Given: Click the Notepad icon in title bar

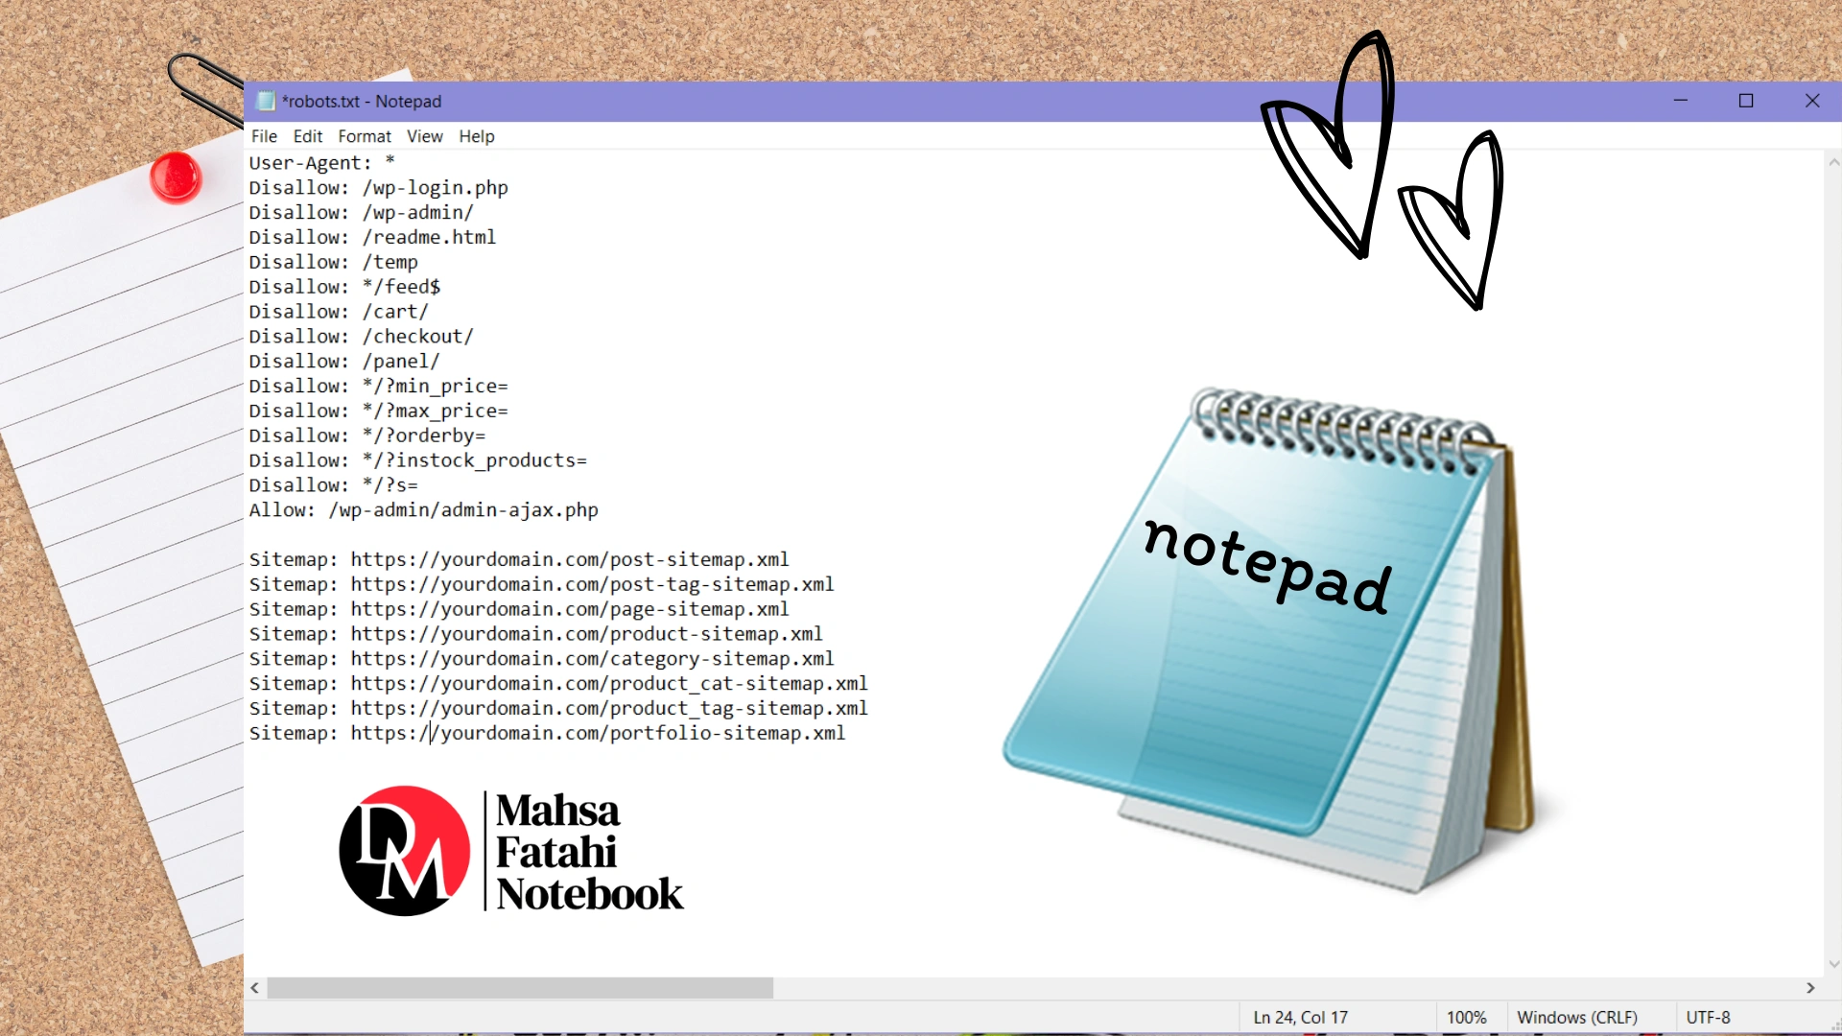Looking at the screenshot, I should (x=266, y=101).
